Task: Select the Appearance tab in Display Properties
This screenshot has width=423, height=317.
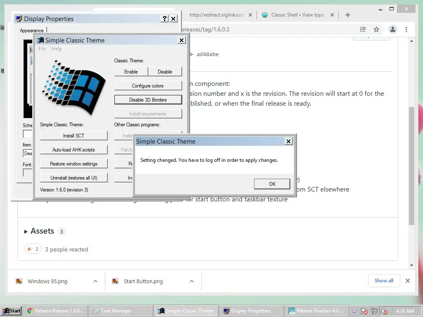Action: (32, 31)
